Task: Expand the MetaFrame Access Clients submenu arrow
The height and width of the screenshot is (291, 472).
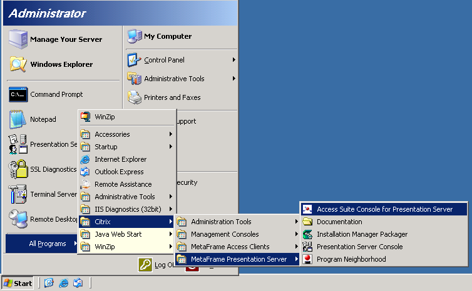Action: (297, 247)
